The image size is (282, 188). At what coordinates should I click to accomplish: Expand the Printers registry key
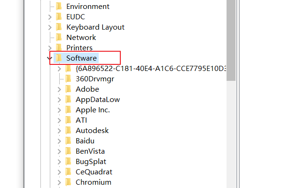50,48
